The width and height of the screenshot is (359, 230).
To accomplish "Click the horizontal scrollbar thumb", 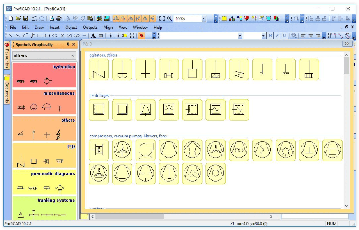I will pyautogui.click(x=129, y=216).
